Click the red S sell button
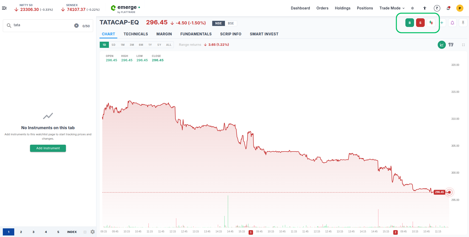469x237 pixels. (420, 23)
